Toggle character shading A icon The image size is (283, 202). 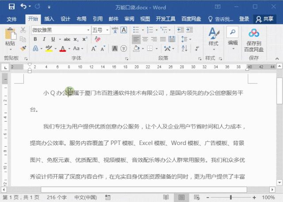(115, 49)
